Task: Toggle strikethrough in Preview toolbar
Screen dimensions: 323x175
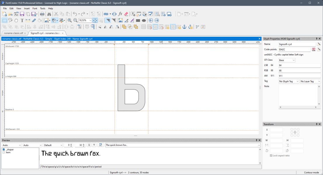Action: pos(94,145)
